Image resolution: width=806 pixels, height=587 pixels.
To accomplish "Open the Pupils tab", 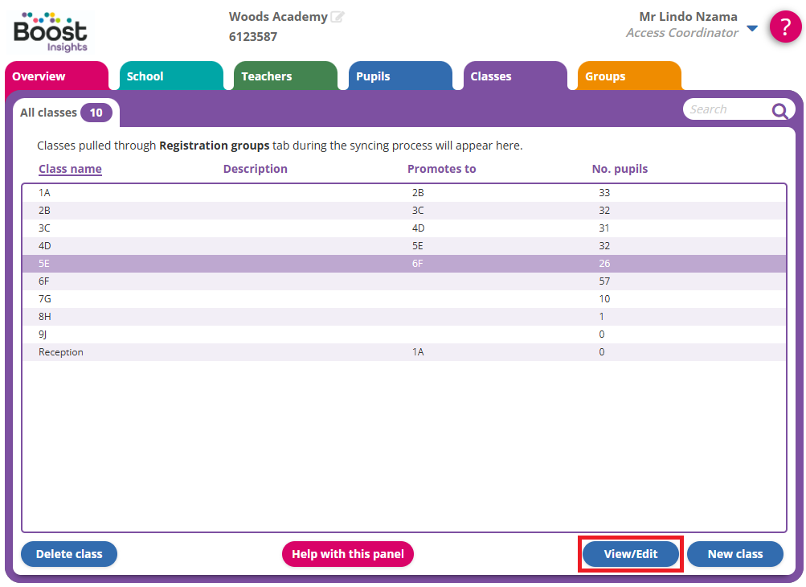I will (400, 76).
